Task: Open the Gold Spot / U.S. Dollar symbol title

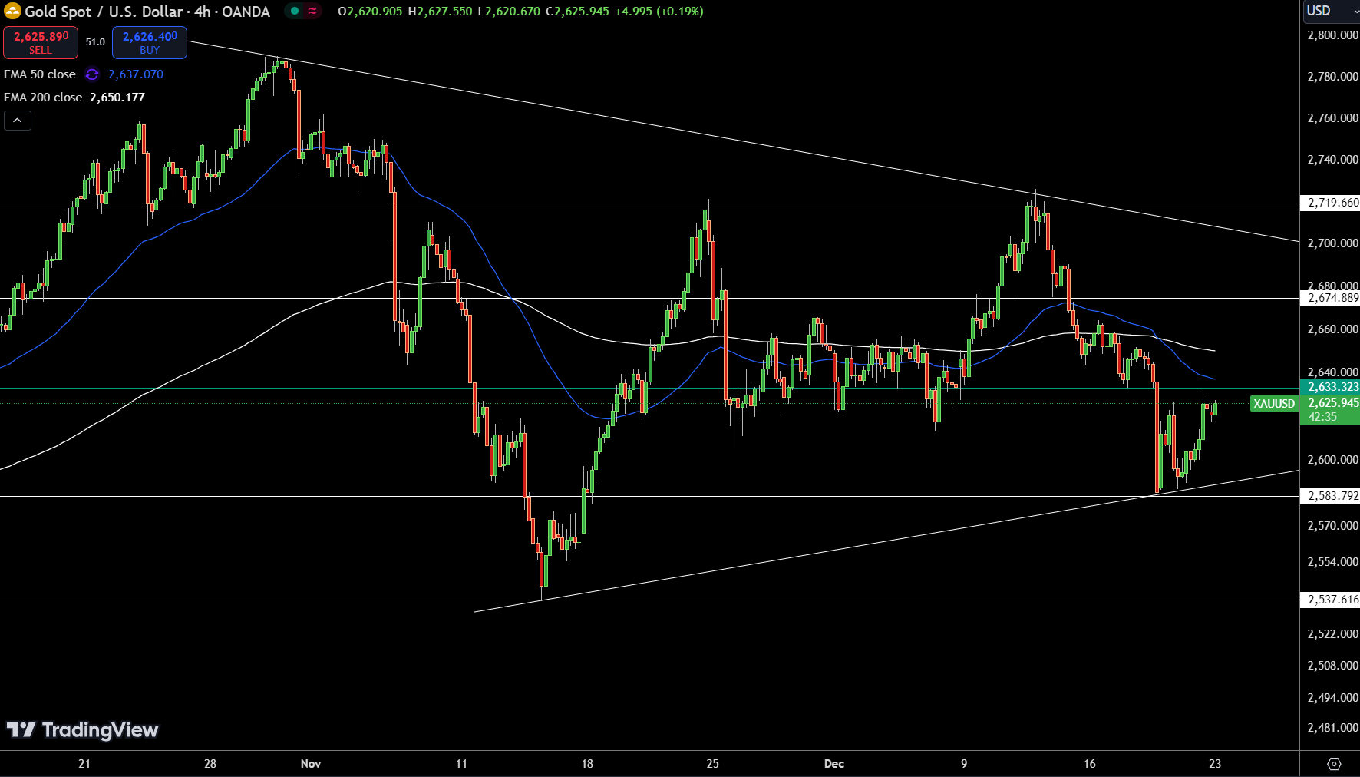Action: point(147,12)
